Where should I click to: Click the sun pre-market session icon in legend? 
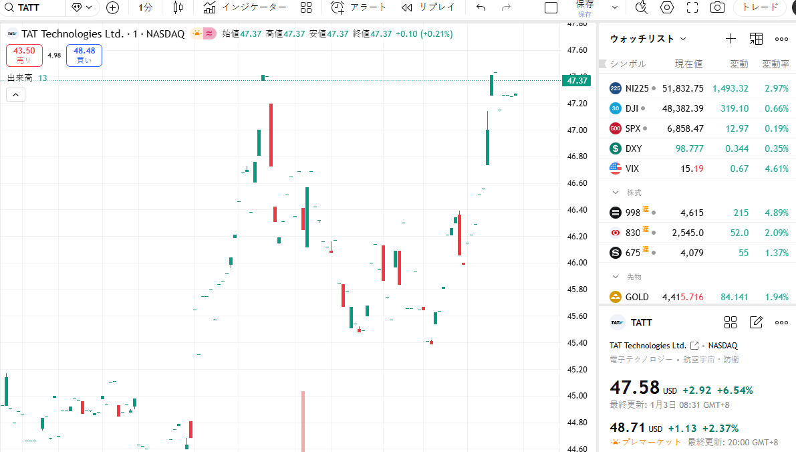tap(196, 34)
